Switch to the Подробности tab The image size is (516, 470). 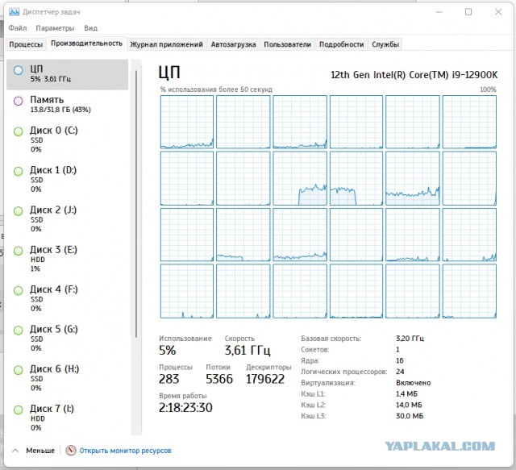341,44
